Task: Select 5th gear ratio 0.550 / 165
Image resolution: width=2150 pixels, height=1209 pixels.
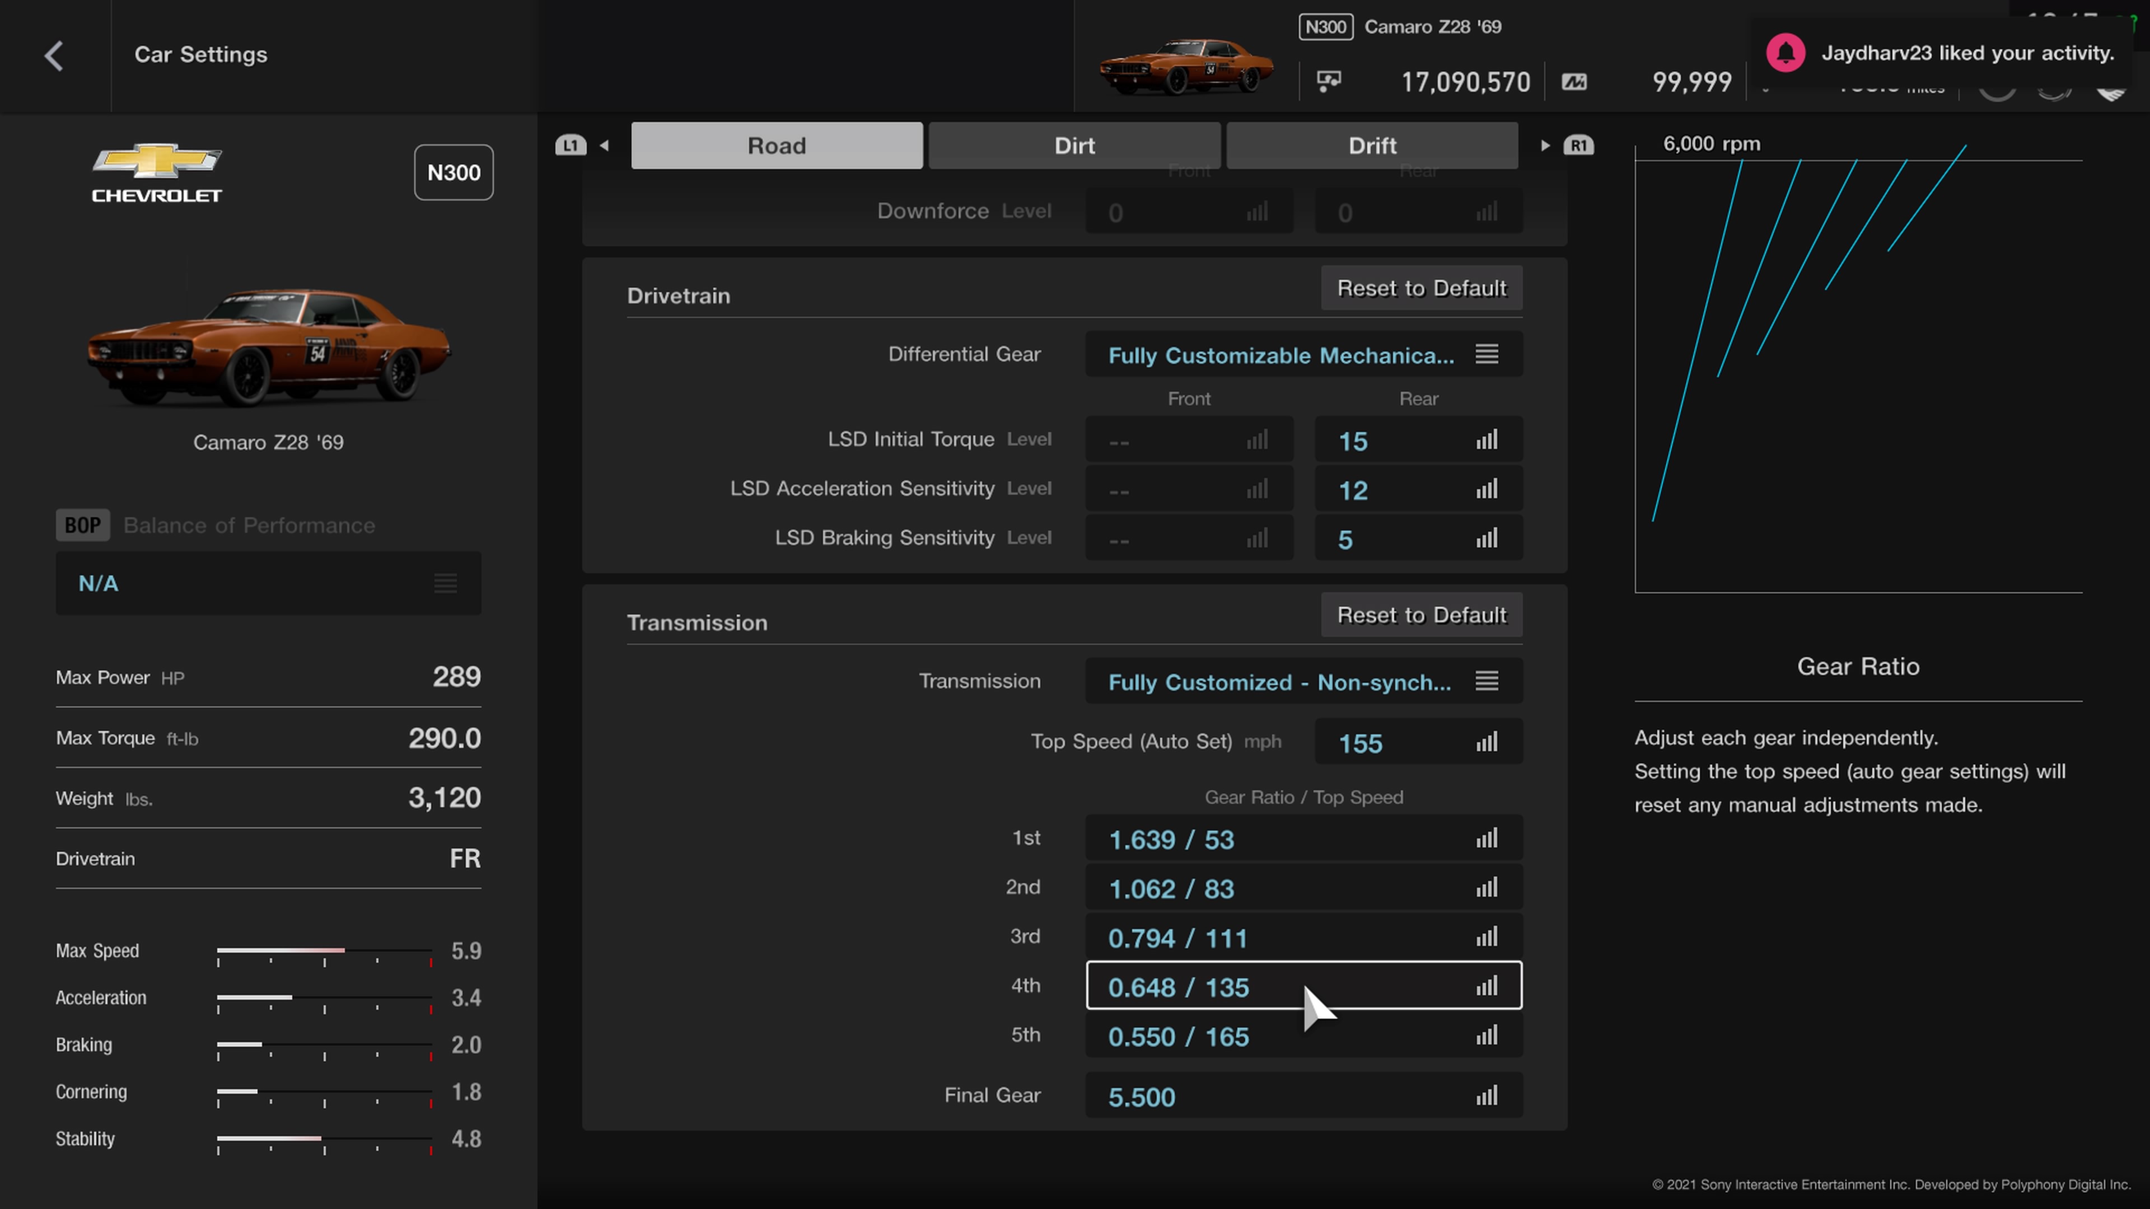Action: 1303,1035
